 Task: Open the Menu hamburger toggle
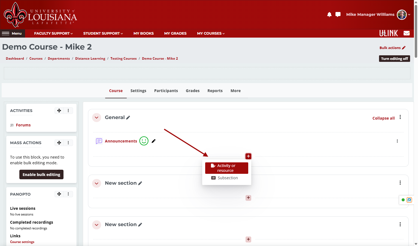[12, 34]
